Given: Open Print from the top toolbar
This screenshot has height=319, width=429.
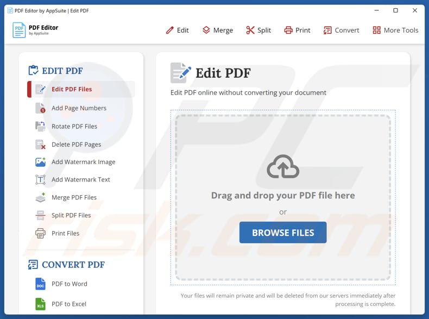Looking at the screenshot, I should pos(297,30).
